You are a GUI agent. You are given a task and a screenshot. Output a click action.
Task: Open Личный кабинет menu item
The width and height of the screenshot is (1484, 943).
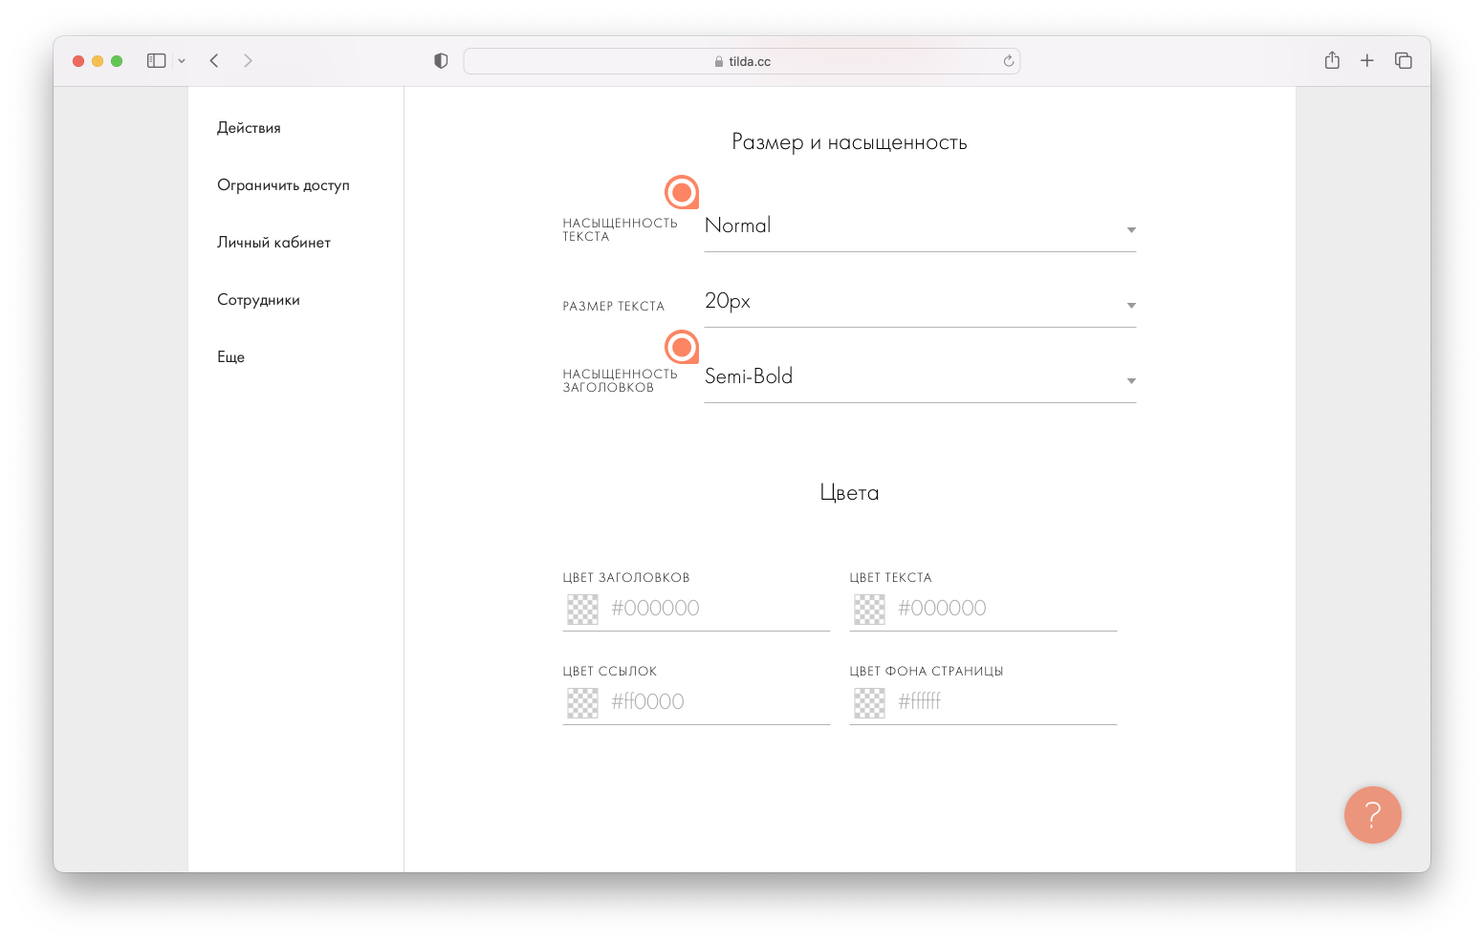[x=273, y=243]
